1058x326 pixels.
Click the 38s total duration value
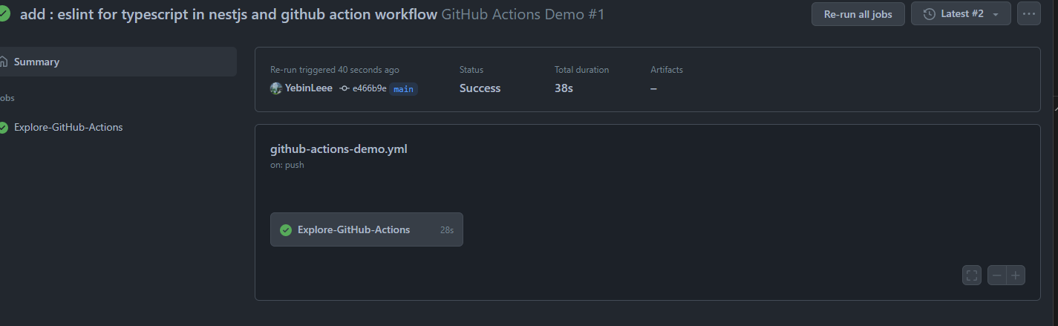[564, 88]
